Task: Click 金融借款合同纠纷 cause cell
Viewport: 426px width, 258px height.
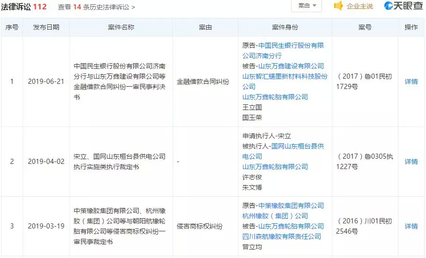Action: tap(203, 81)
